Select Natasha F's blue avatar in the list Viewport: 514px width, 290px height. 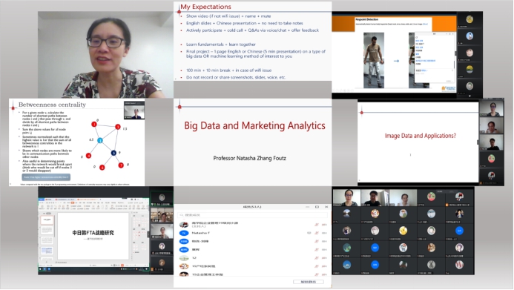pos(184,233)
